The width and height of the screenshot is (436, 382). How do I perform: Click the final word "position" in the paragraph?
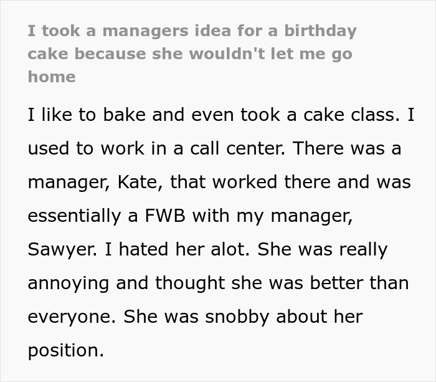62,350
